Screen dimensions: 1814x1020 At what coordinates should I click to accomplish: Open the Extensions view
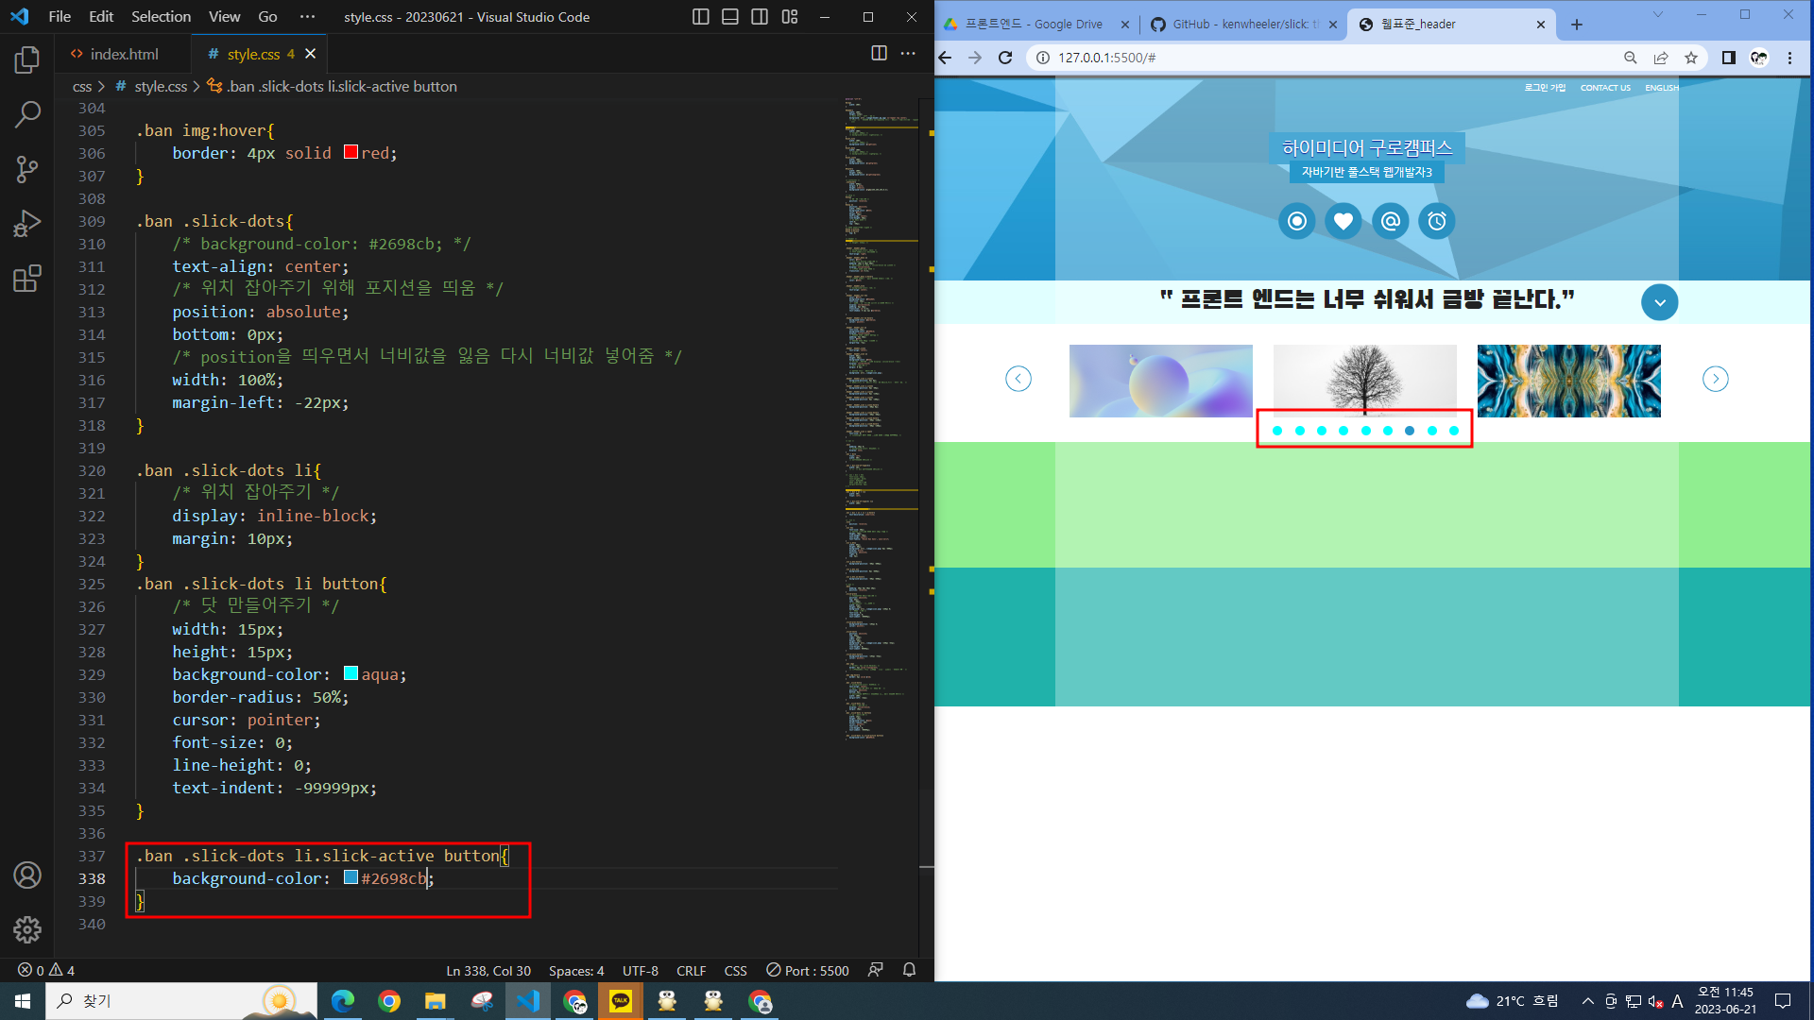click(x=27, y=279)
